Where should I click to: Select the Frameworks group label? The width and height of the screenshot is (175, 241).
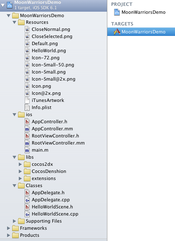(33, 228)
